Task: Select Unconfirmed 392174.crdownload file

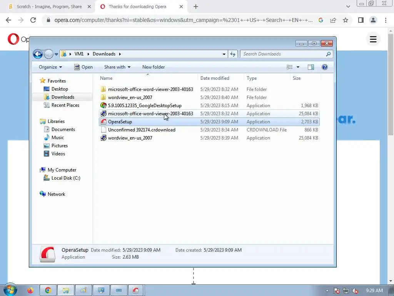Action: (x=209, y=130)
